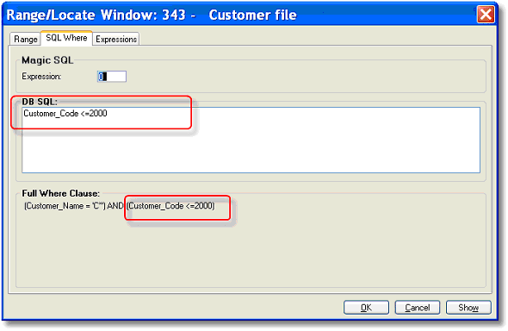Click the Customer_Name clause in Full Where Clause

pyautogui.click(x=65, y=206)
